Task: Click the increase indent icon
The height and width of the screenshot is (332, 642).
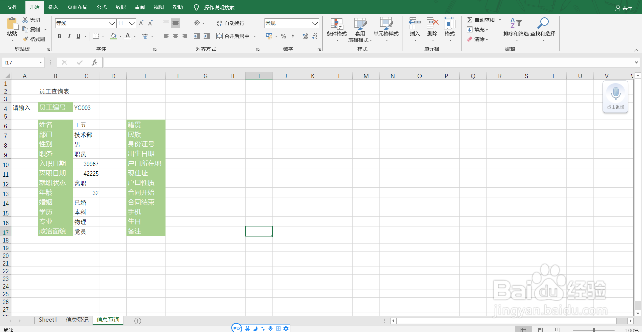Action: [x=207, y=36]
